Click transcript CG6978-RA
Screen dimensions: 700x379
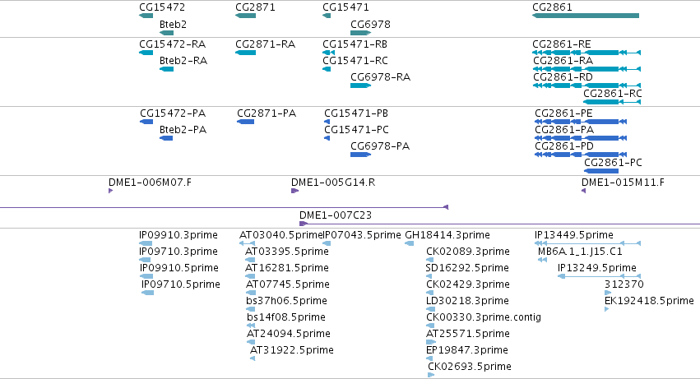380,77
